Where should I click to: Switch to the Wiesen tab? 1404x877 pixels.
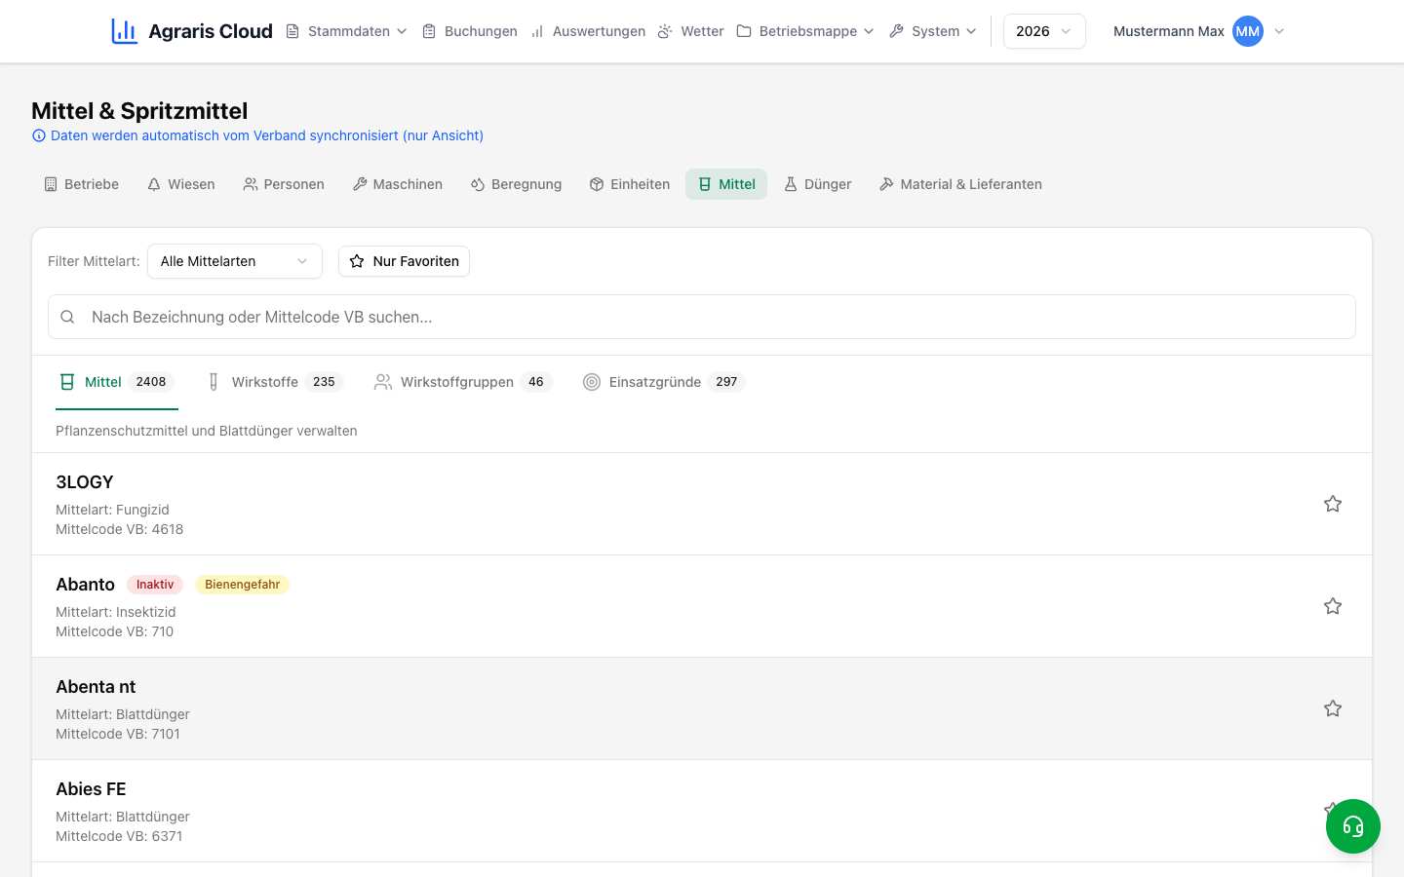click(x=181, y=184)
